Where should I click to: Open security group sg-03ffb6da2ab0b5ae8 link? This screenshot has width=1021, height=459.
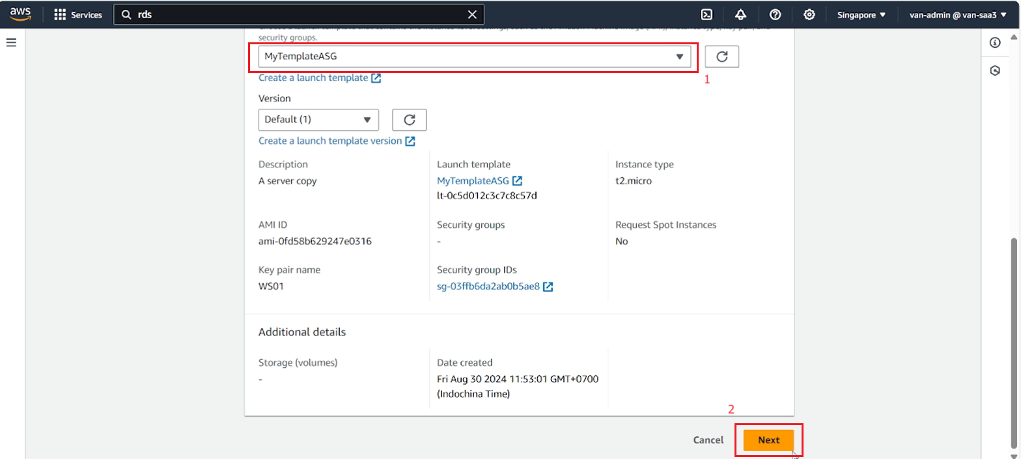coord(488,286)
